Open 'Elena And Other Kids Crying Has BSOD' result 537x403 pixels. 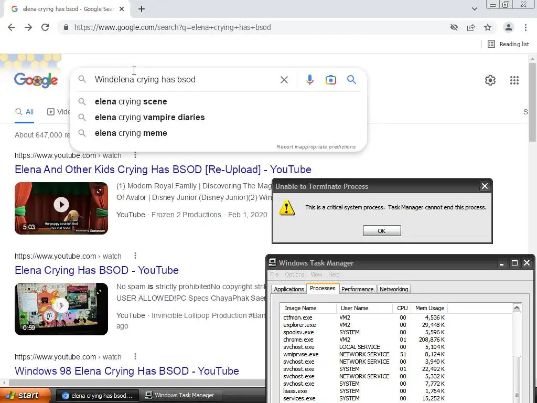coord(163,169)
